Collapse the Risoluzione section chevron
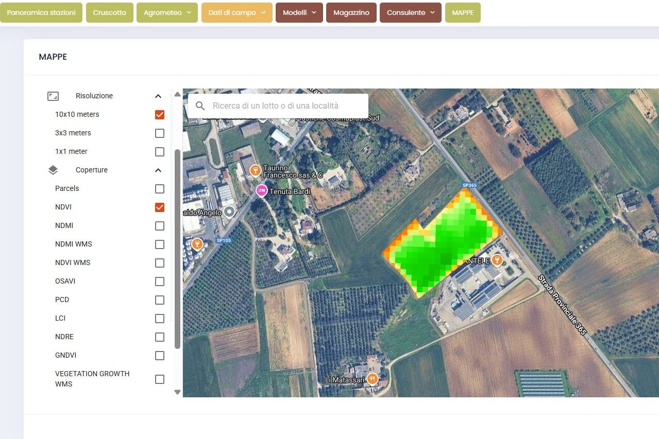The image size is (659, 439). [158, 96]
